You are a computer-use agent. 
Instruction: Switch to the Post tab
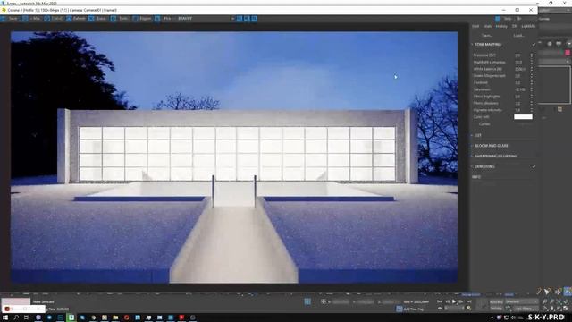475,26
